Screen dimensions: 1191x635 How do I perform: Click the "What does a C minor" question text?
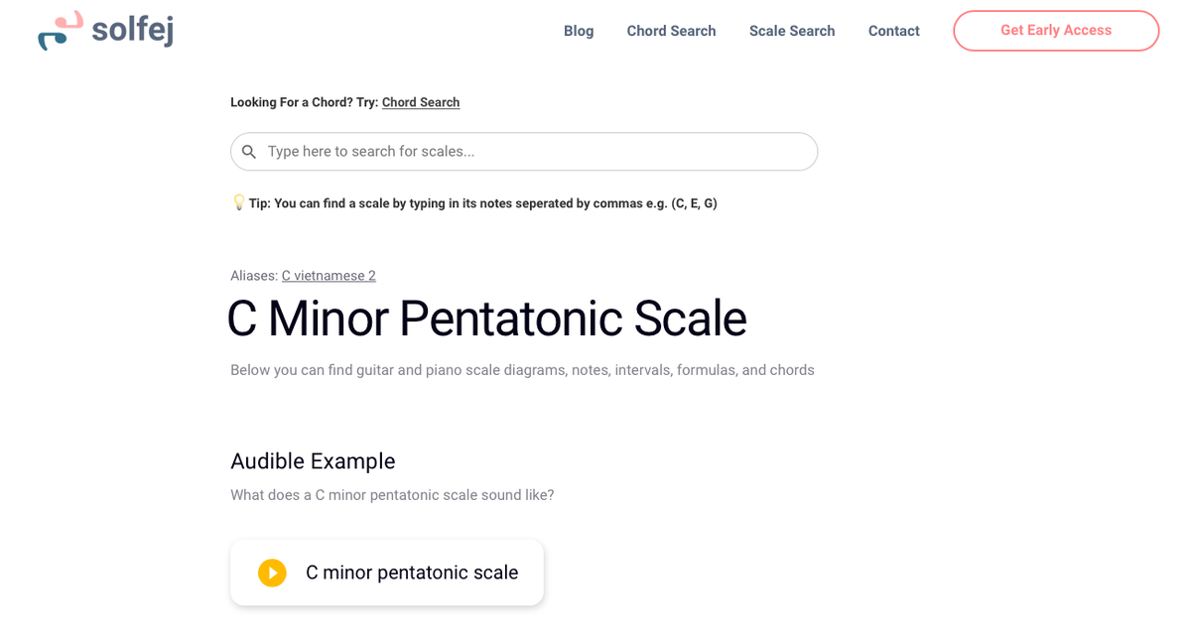(392, 494)
